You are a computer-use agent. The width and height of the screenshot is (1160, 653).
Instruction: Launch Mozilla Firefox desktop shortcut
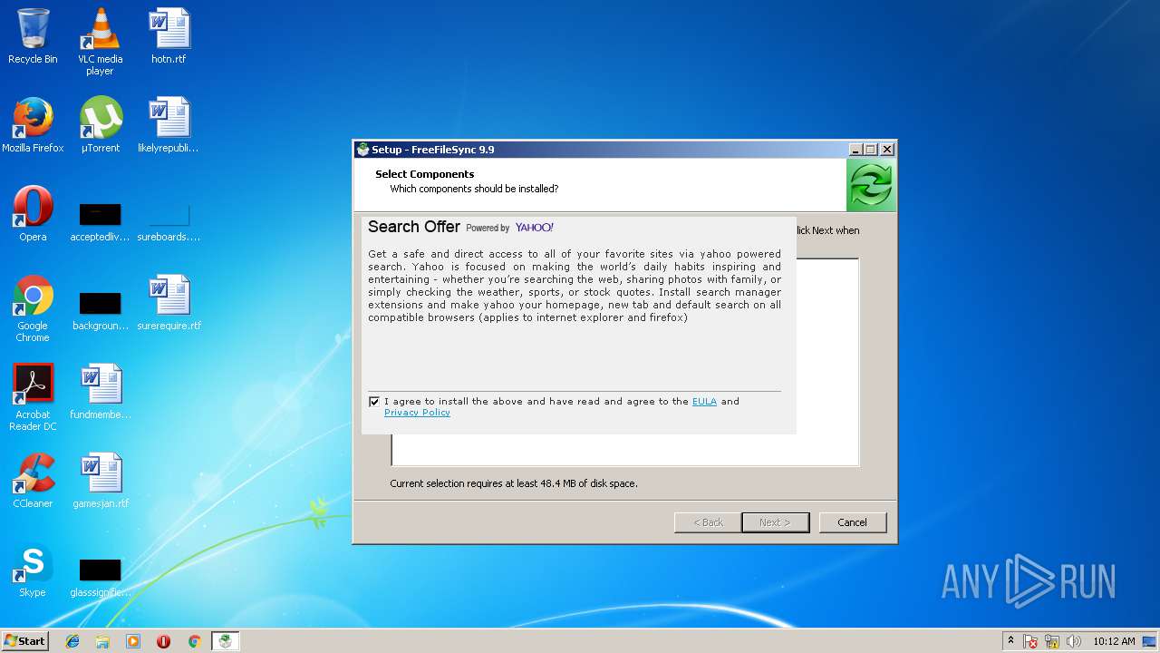coord(33,125)
